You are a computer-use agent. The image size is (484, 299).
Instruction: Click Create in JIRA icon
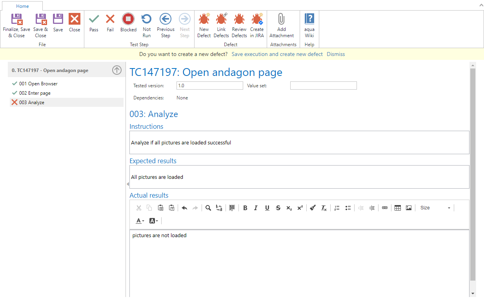tap(257, 20)
